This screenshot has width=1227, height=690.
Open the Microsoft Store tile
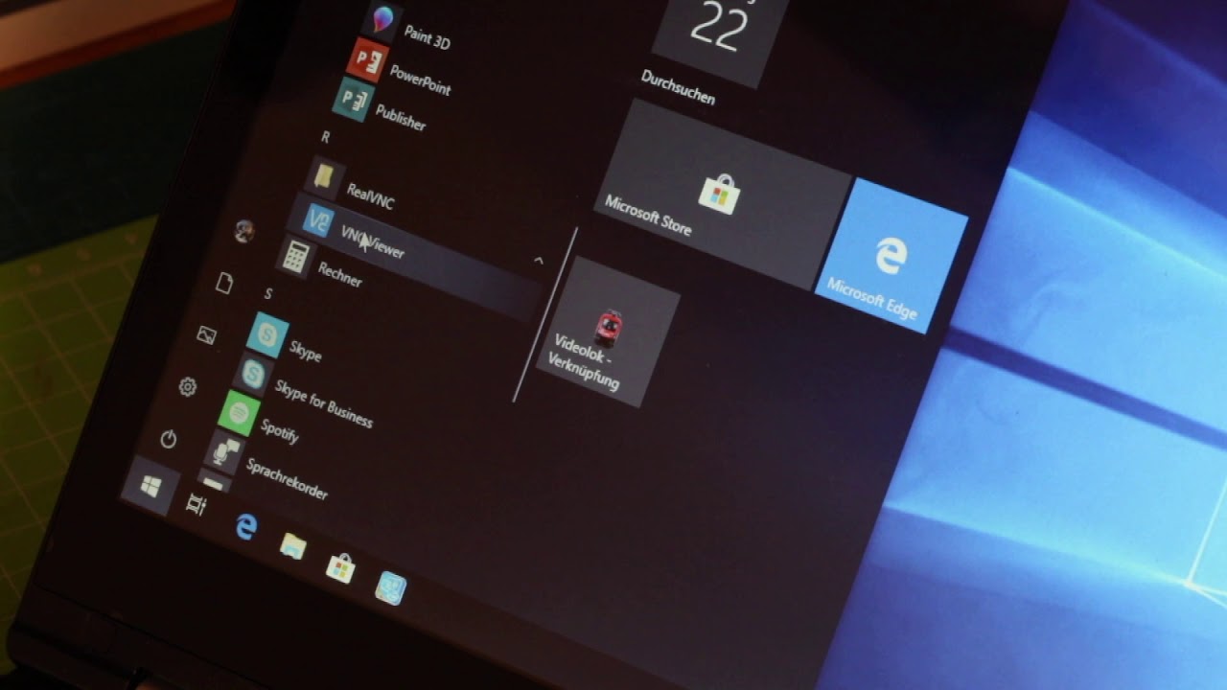point(721,195)
